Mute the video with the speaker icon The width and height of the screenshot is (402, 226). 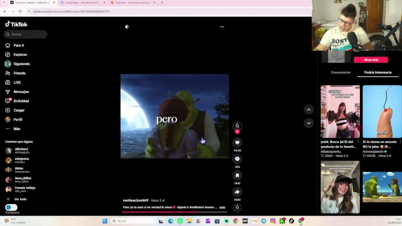[127, 27]
